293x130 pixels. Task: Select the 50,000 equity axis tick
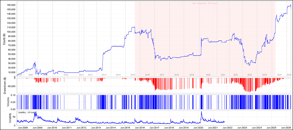(12, 54)
